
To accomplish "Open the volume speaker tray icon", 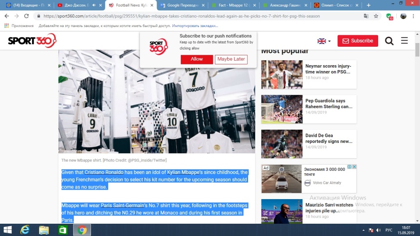I will point(378,230).
